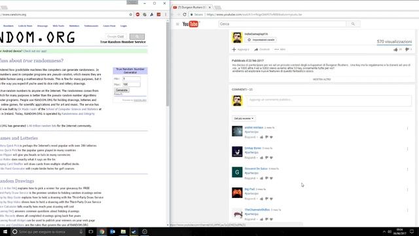Viewport: 419px width, 236px height.
Task: Open Task View on the taskbar
Action: coord(91,231)
